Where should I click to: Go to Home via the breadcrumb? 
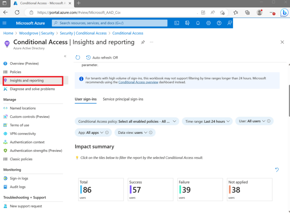8,33
